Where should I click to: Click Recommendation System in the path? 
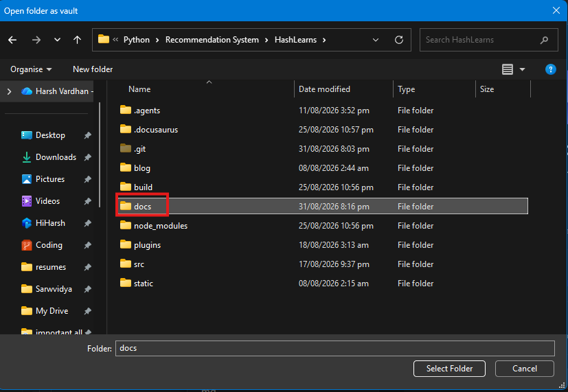(212, 40)
